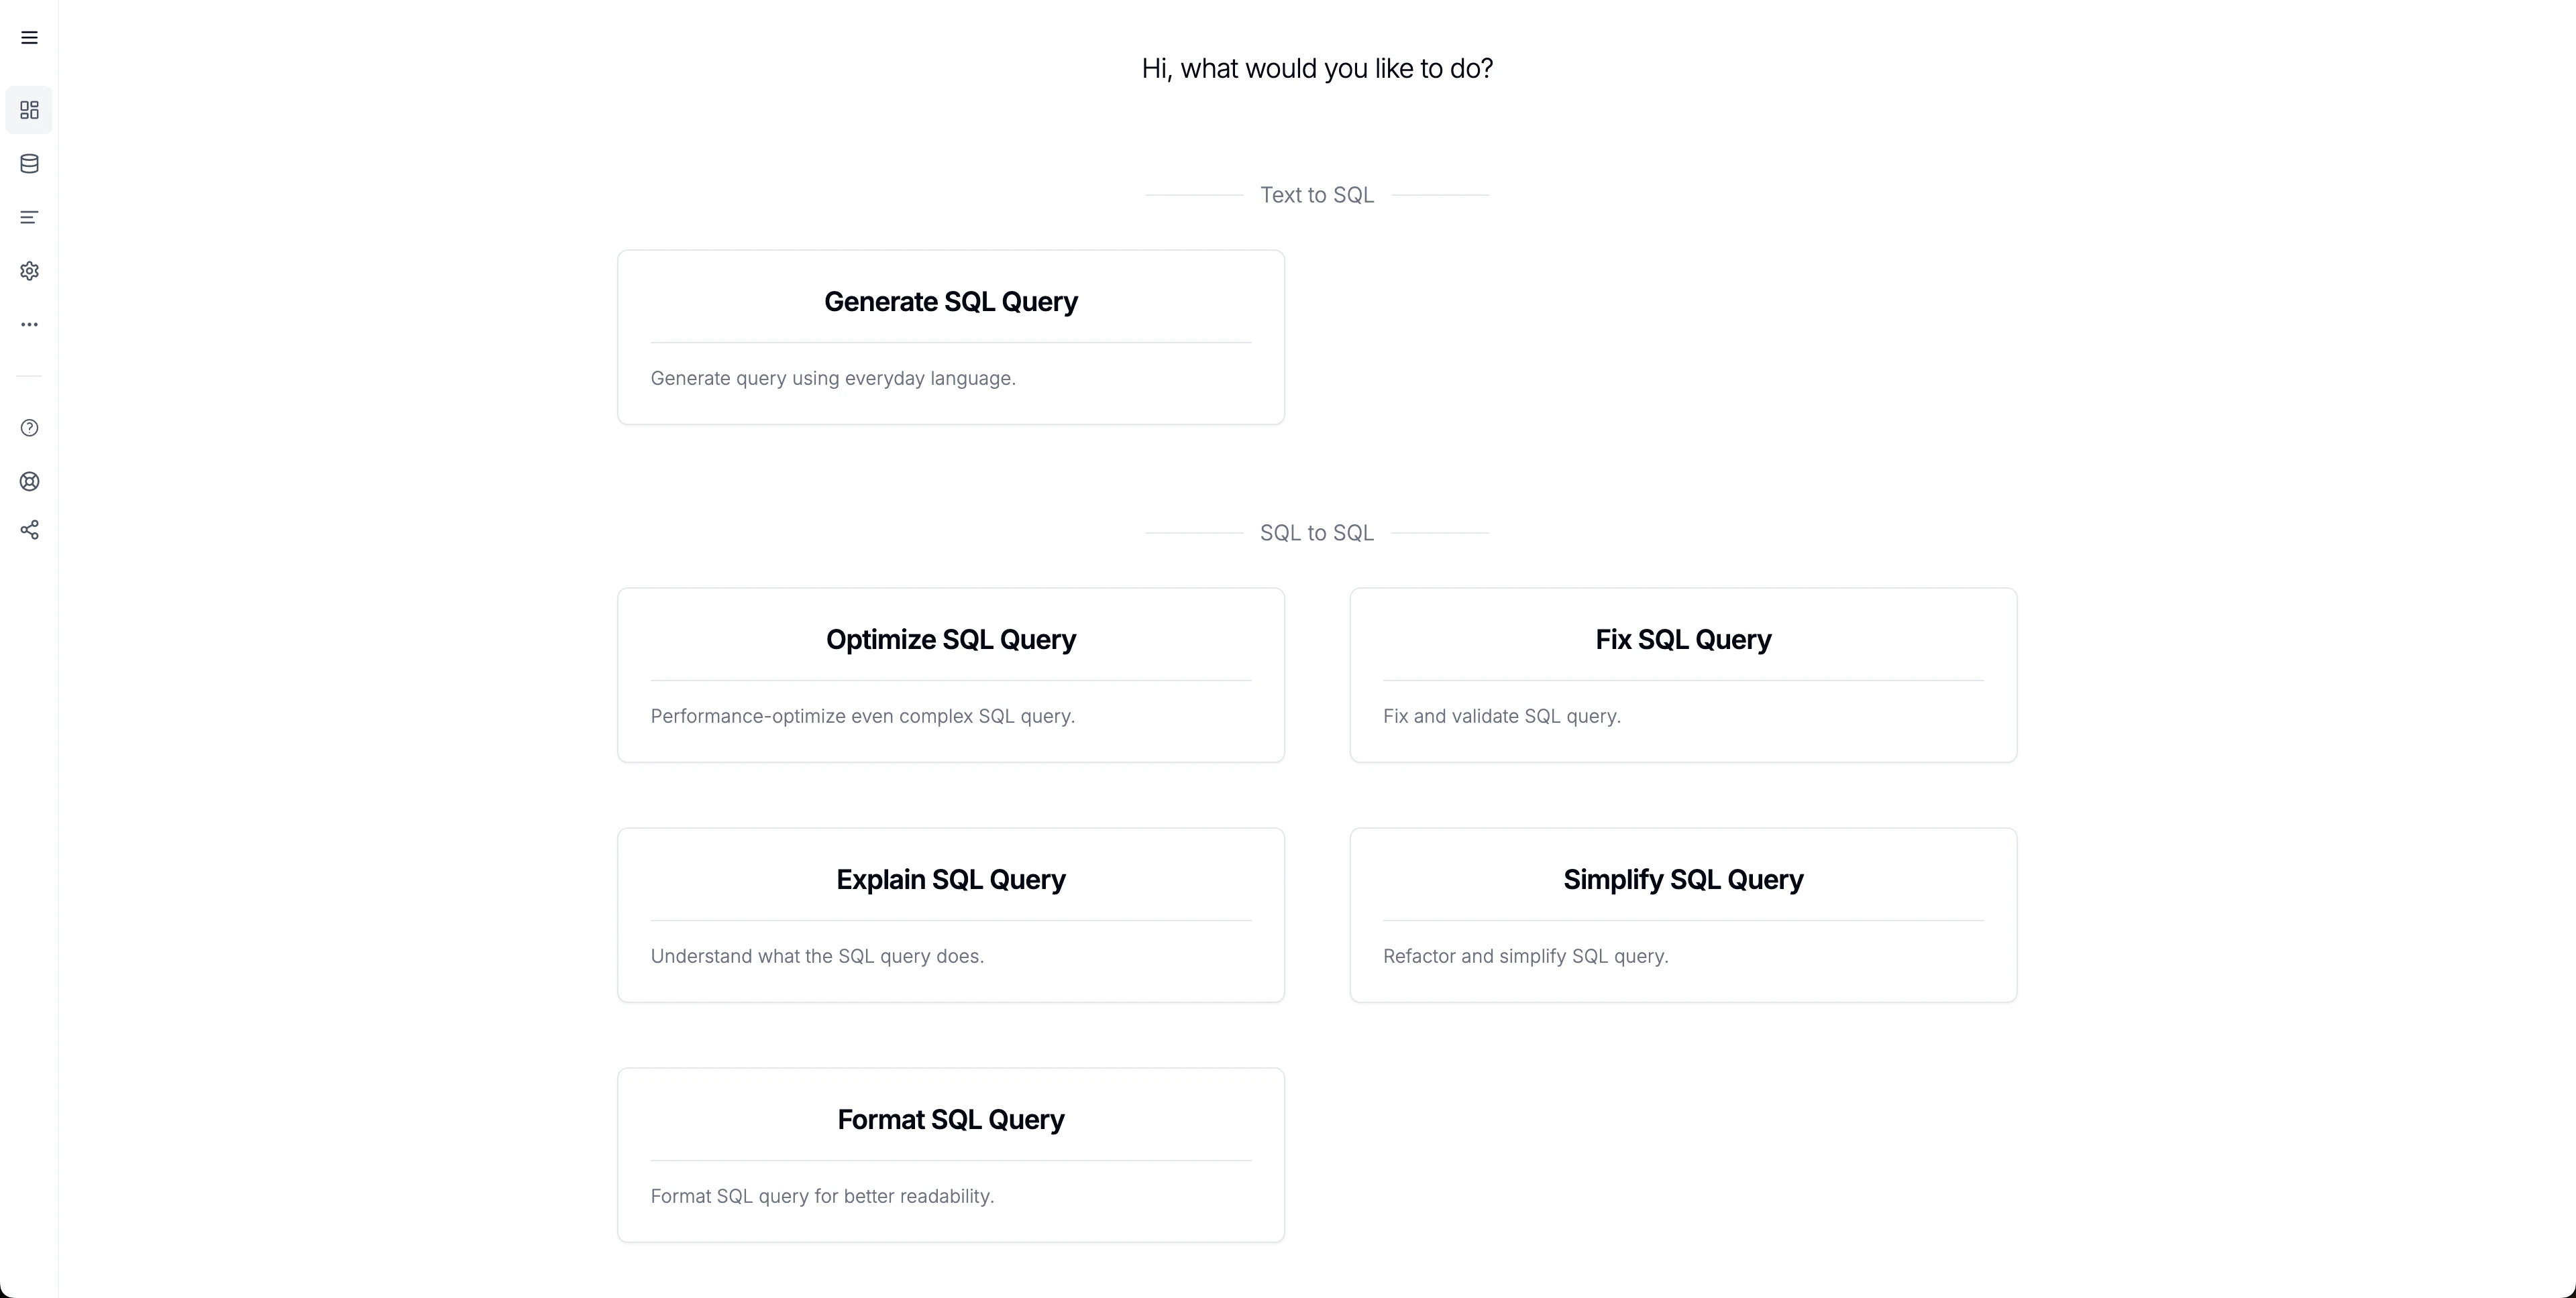The width and height of the screenshot is (2576, 1298).
Task: Click 'Understand what the SQL query does' text
Action: [816, 956]
